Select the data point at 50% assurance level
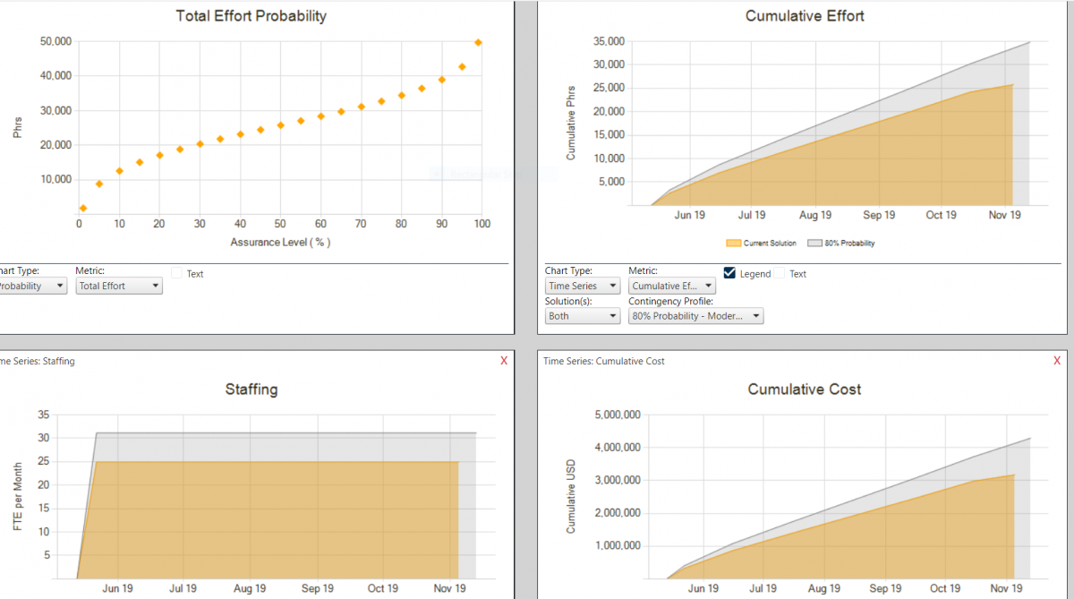Screen dimensions: 1074x599 click(280, 125)
